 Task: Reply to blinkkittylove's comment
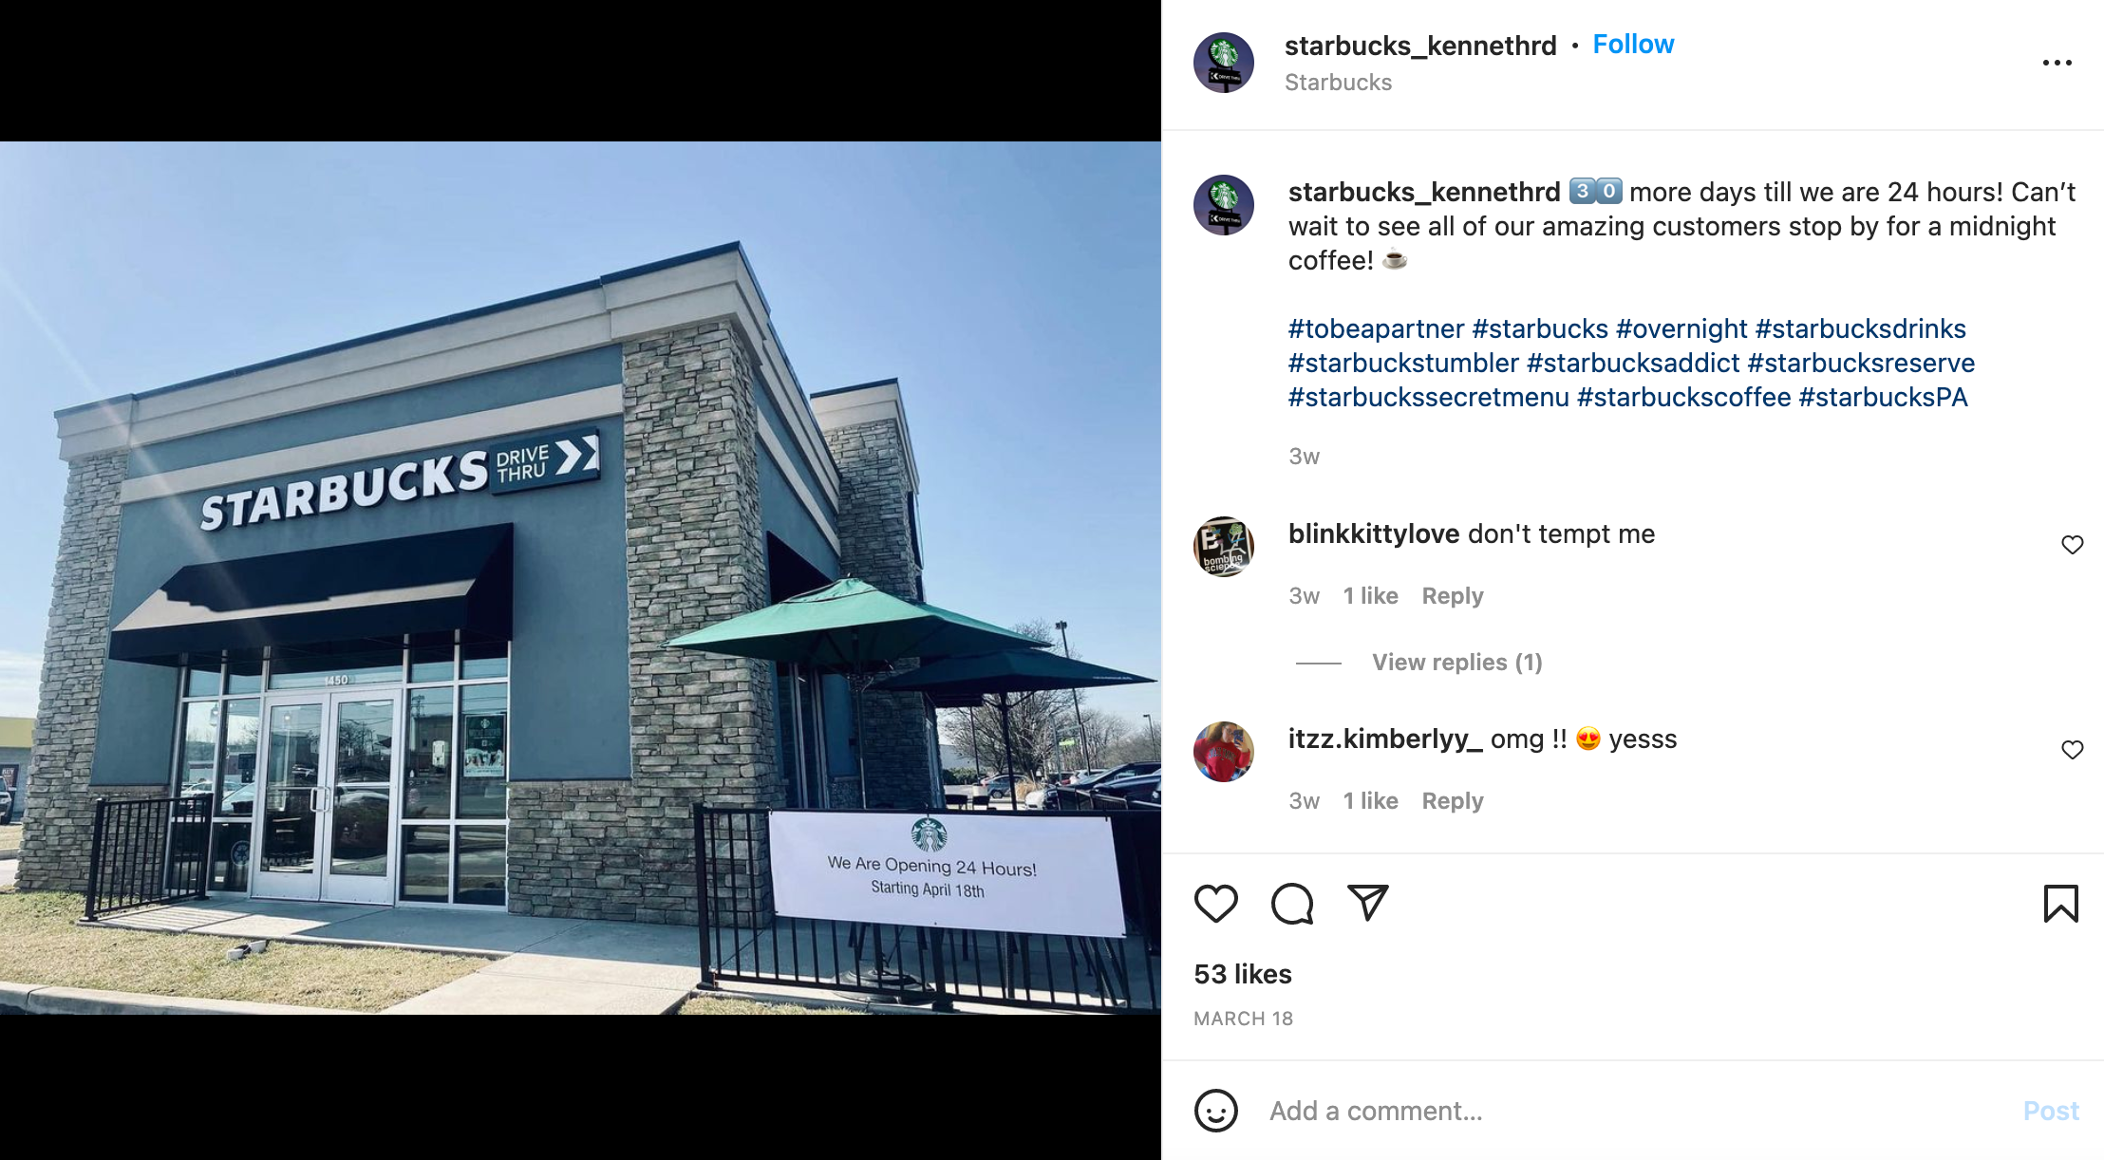click(1452, 595)
